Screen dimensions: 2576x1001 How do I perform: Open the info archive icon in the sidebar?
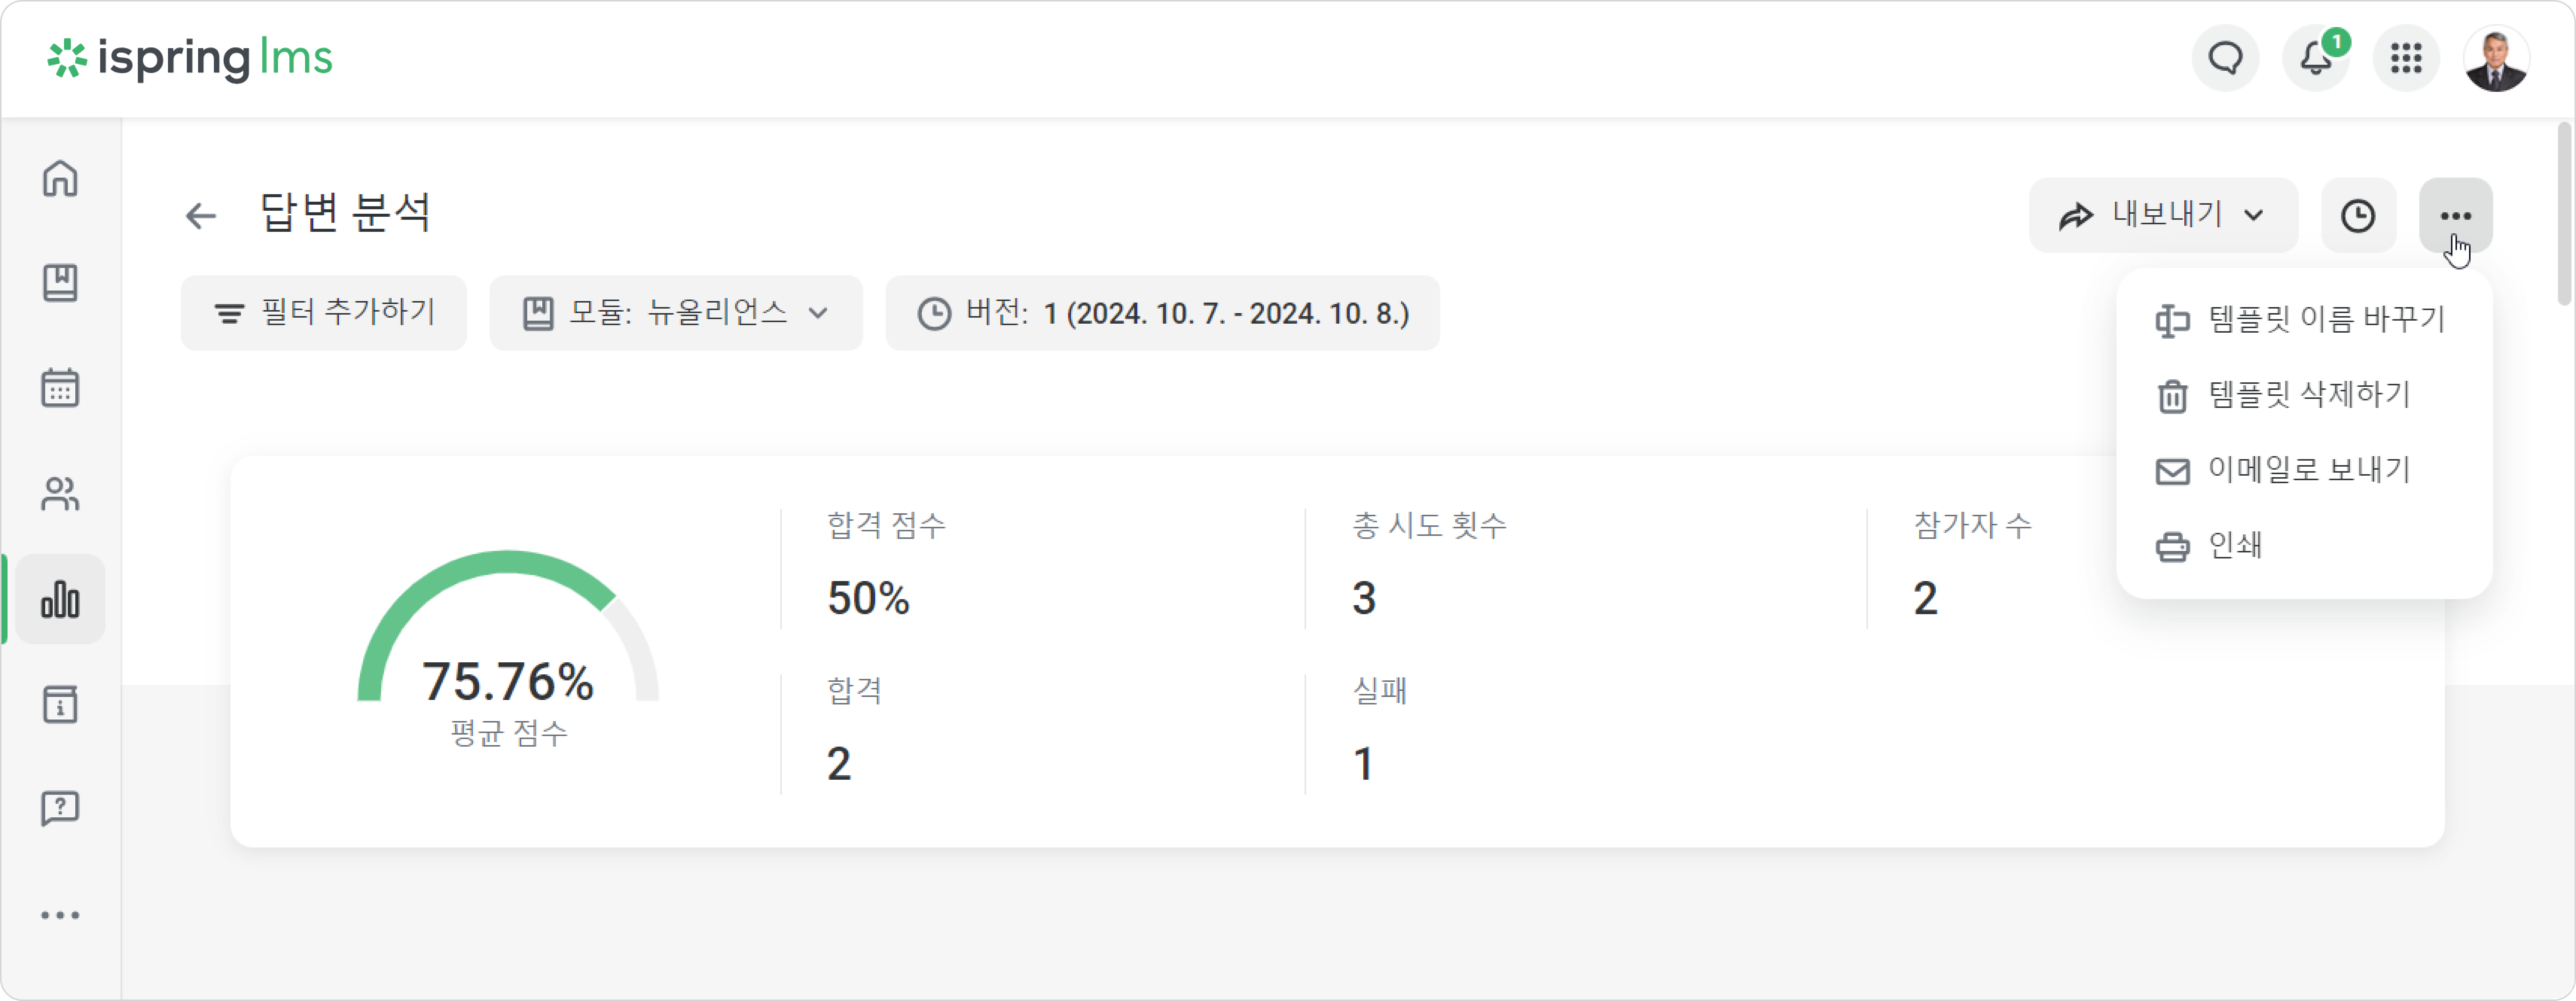click(x=60, y=704)
